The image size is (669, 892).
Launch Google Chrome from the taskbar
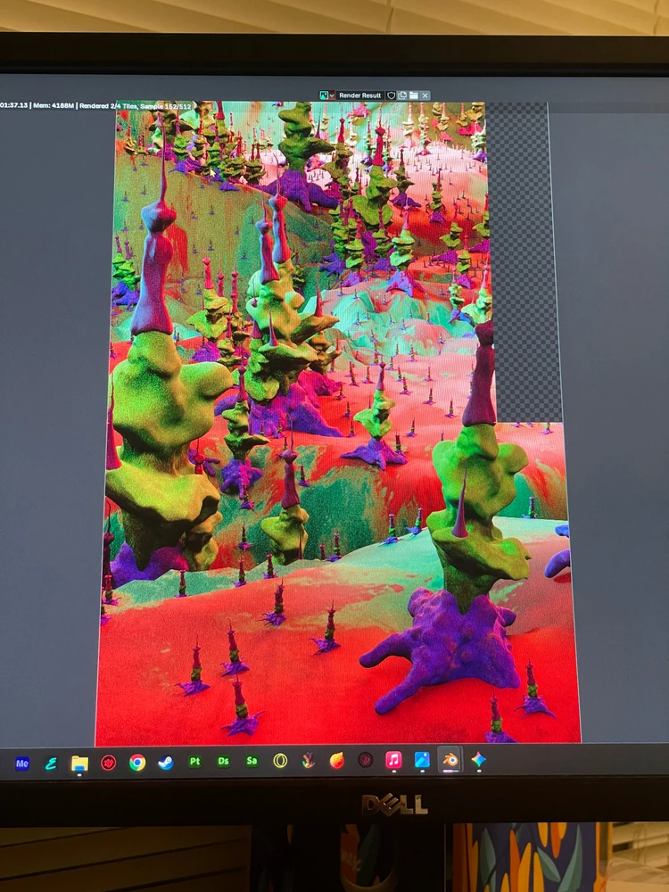click(137, 763)
